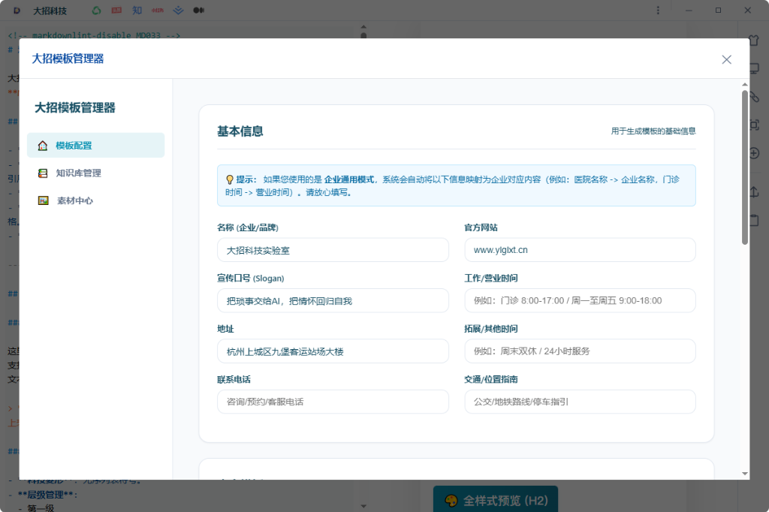
Task: Open the 大招科技 logo icon
Action: pyautogui.click(x=17, y=10)
